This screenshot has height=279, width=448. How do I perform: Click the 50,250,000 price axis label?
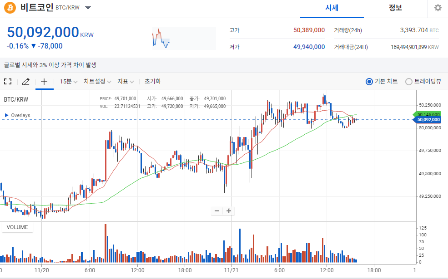tap(430, 105)
